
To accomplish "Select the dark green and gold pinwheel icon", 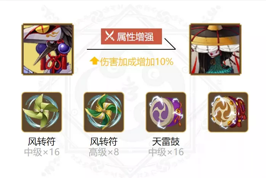I will [104, 112].
